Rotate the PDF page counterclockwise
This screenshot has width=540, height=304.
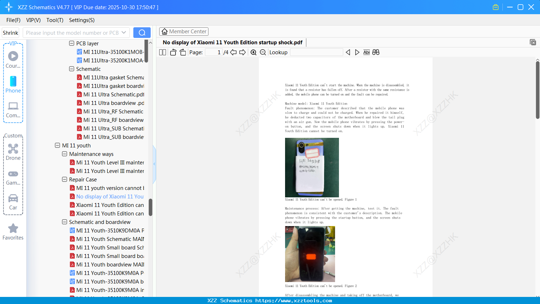click(x=173, y=52)
